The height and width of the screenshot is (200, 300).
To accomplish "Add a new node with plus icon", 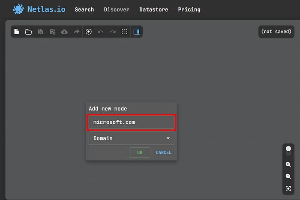I will point(89,32).
